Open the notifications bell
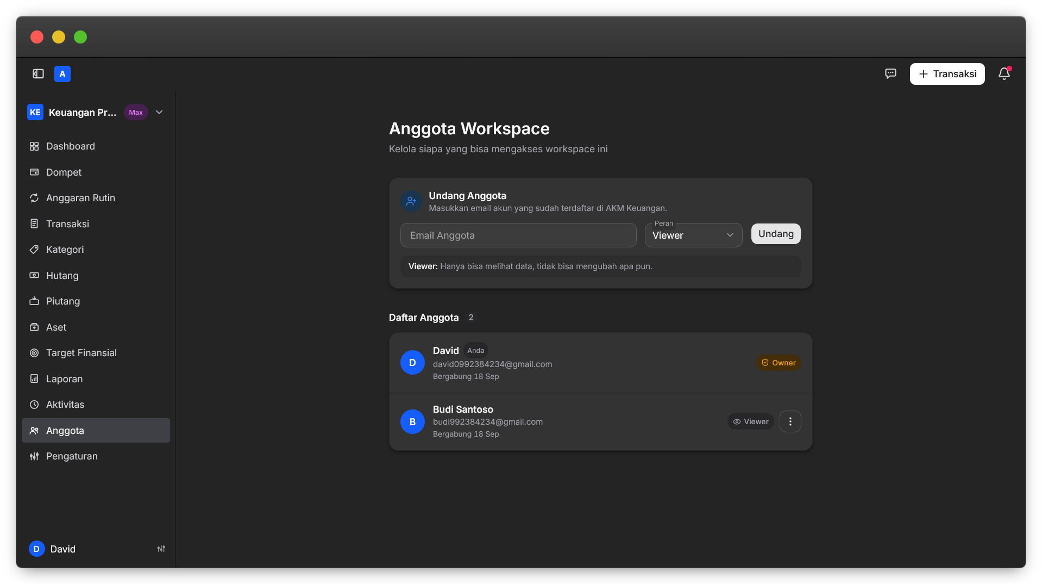 [1004, 74]
